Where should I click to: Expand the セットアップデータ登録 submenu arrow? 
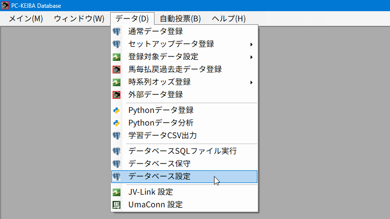252,44
